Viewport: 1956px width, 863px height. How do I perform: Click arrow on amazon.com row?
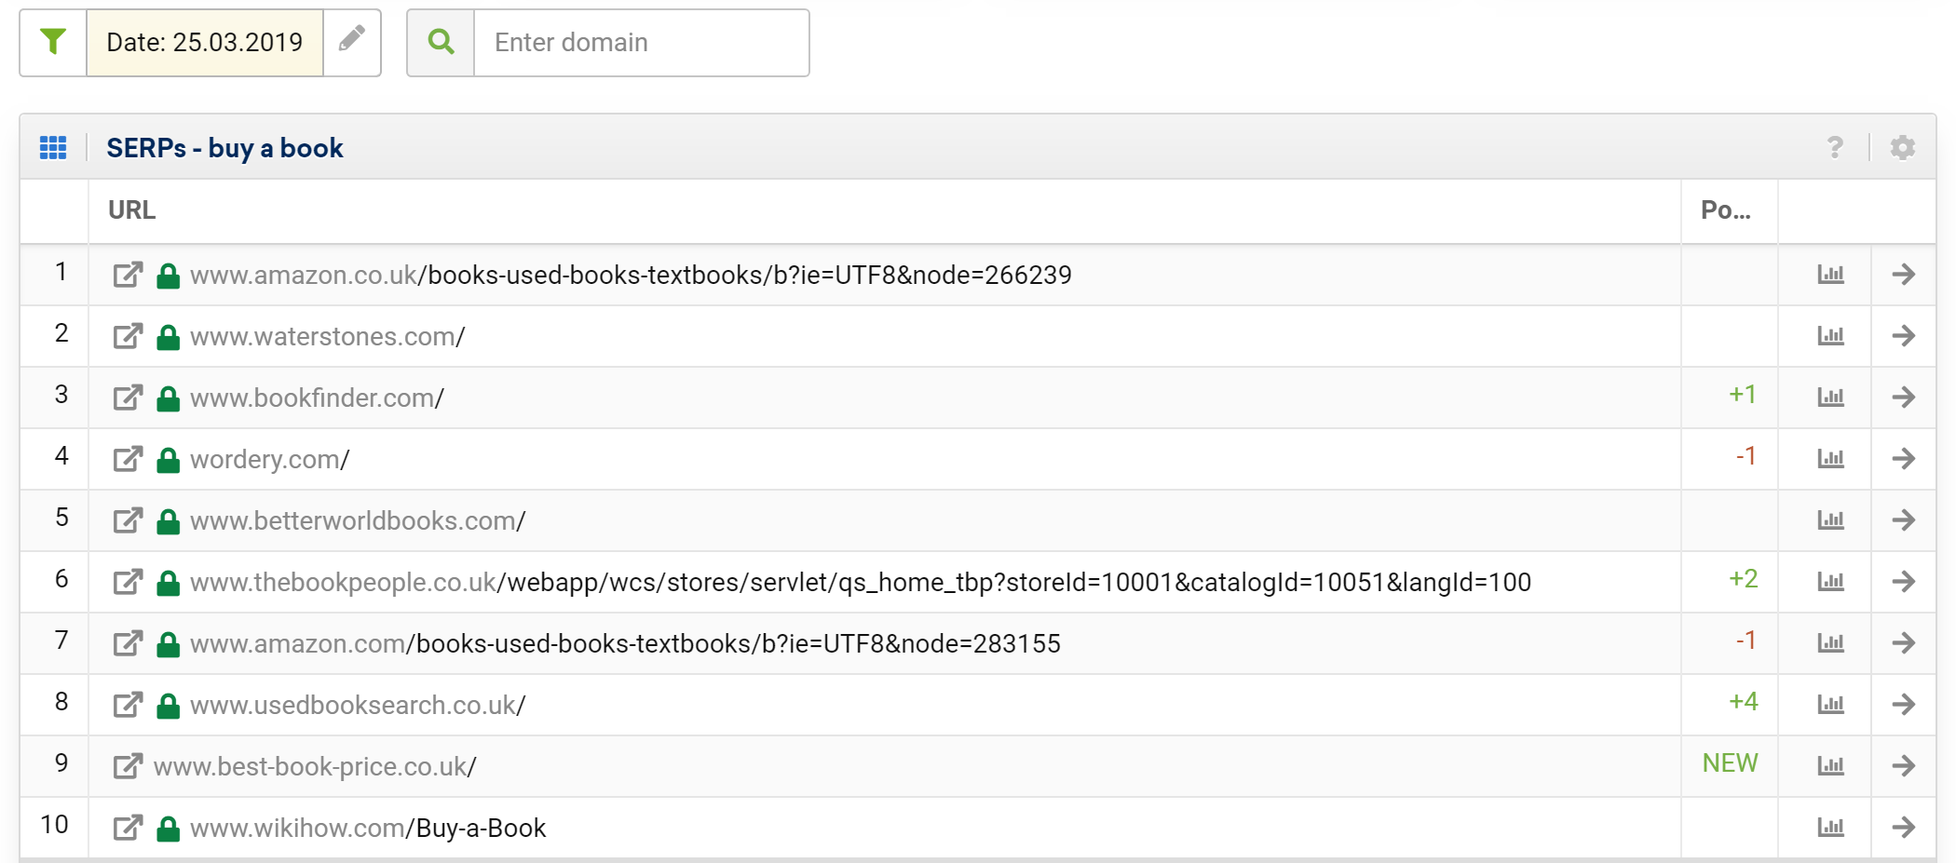click(1903, 643)
